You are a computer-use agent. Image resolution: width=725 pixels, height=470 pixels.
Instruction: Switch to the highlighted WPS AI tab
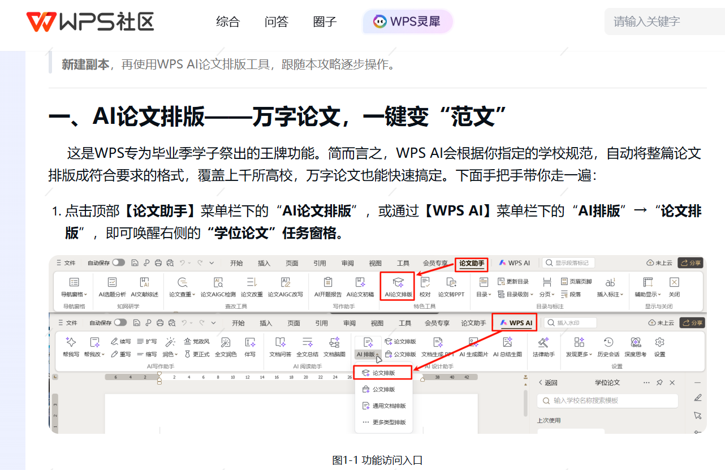click(x=514, y=323)
